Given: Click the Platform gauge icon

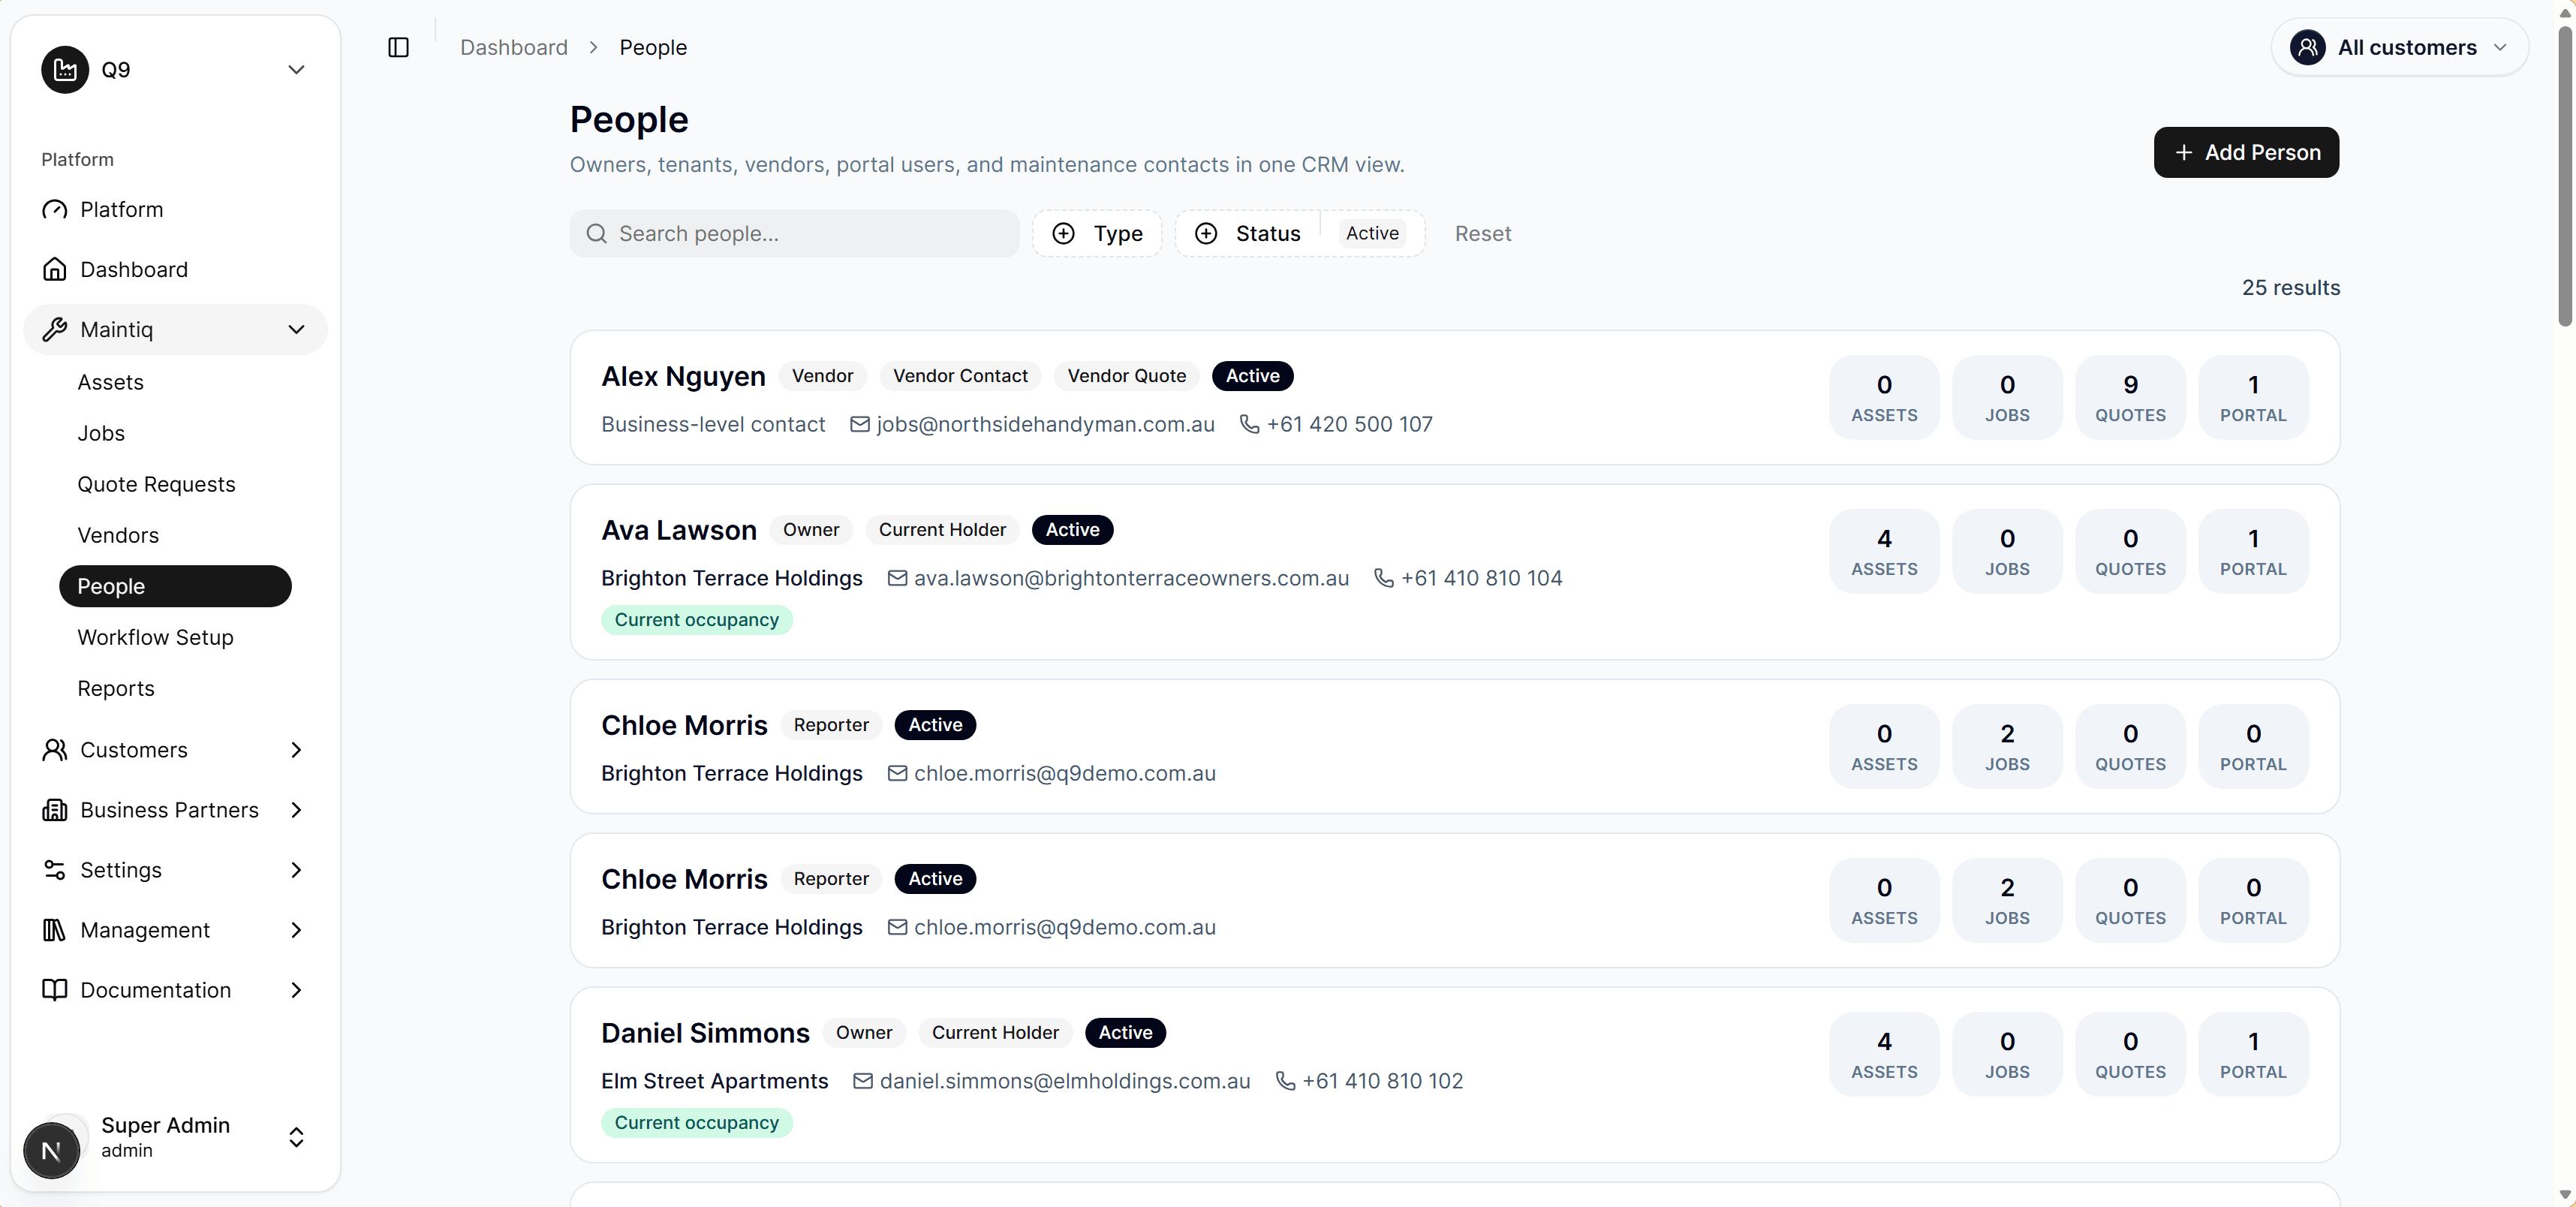Looking at the screenshot, I should pyautogui.click(x=54, y=209).
